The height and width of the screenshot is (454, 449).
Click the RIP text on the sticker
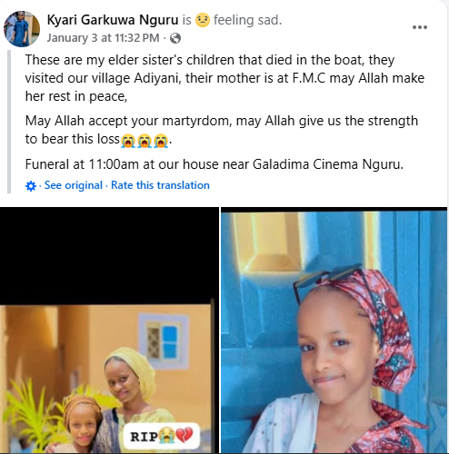(144, 436)
